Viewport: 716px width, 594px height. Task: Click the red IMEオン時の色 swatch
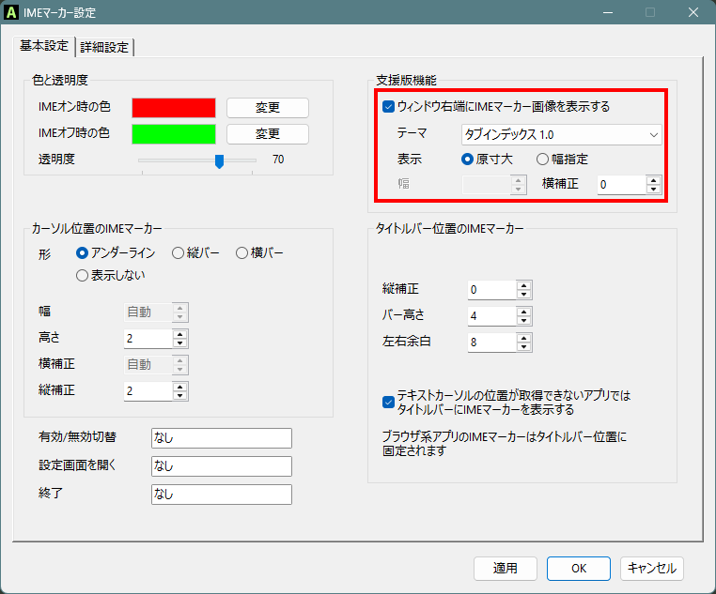point(174,108)
